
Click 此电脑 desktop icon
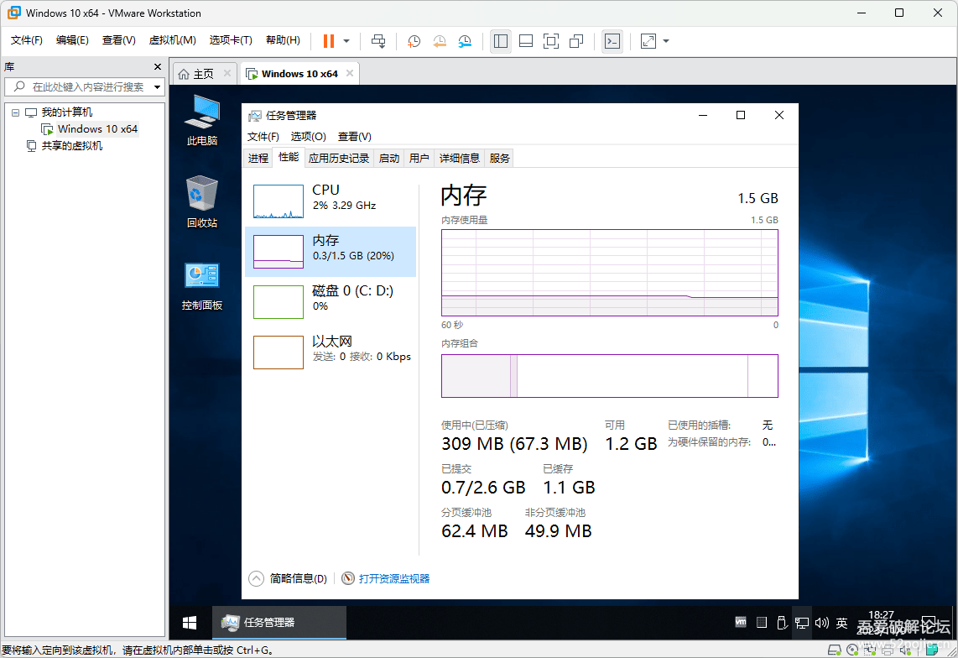pos(202,120)
